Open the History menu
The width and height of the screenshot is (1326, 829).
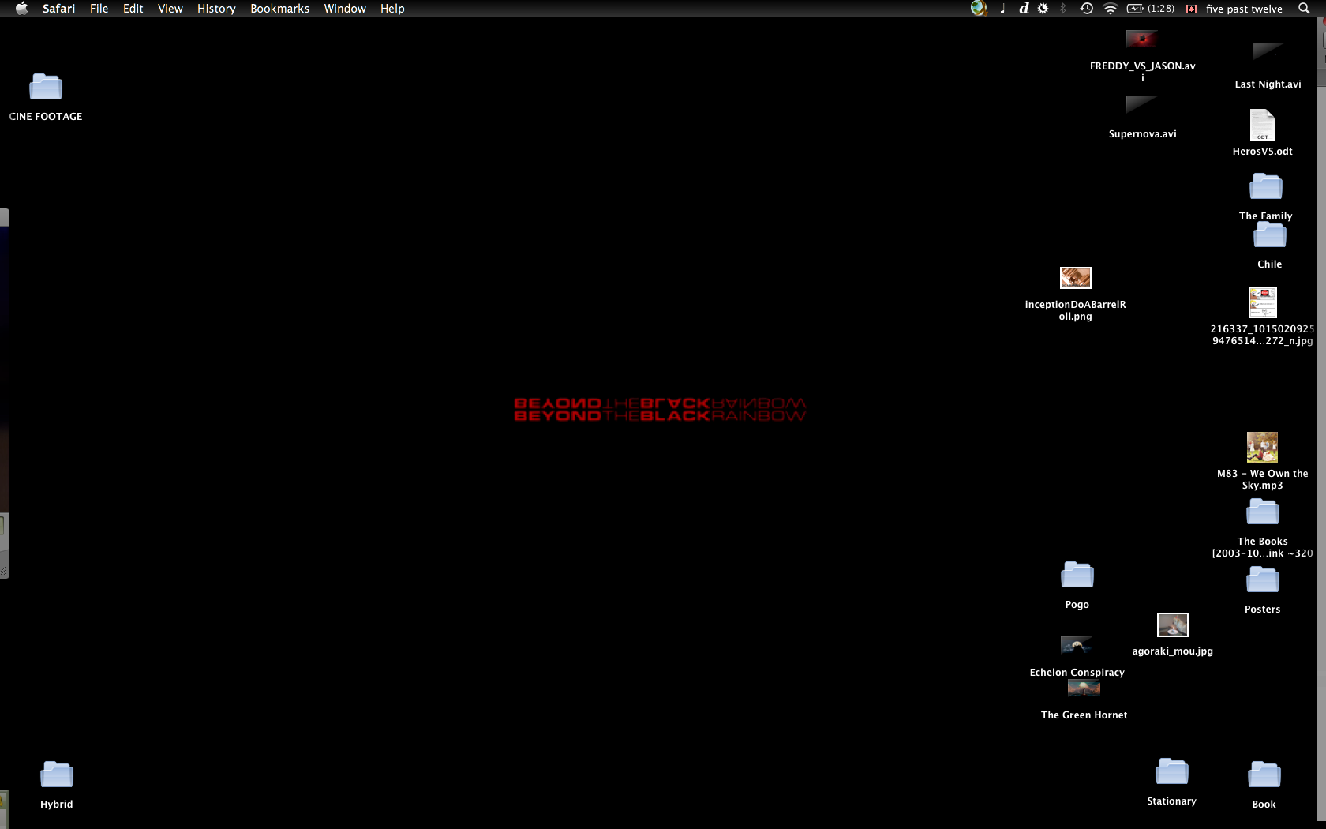[x=216, y=9]
